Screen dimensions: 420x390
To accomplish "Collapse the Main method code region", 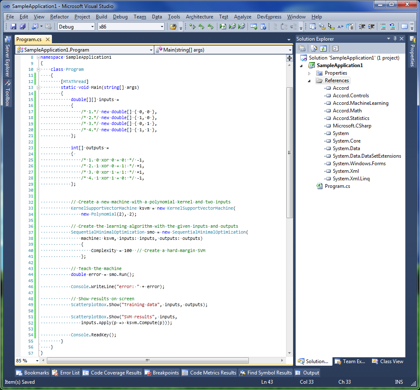I will (38, 88).
